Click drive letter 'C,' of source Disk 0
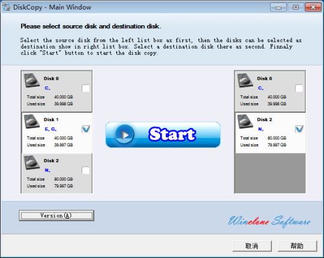 [47, 88]
